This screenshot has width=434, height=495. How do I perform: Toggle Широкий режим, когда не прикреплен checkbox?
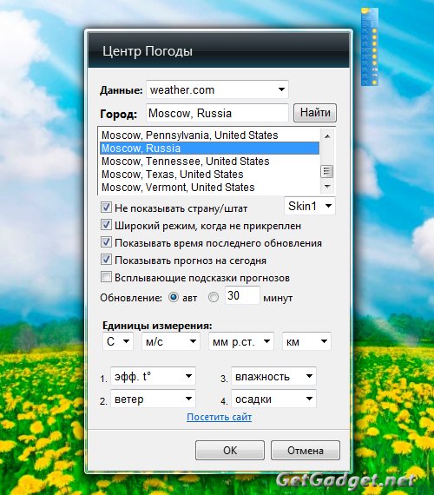(106, 225)
